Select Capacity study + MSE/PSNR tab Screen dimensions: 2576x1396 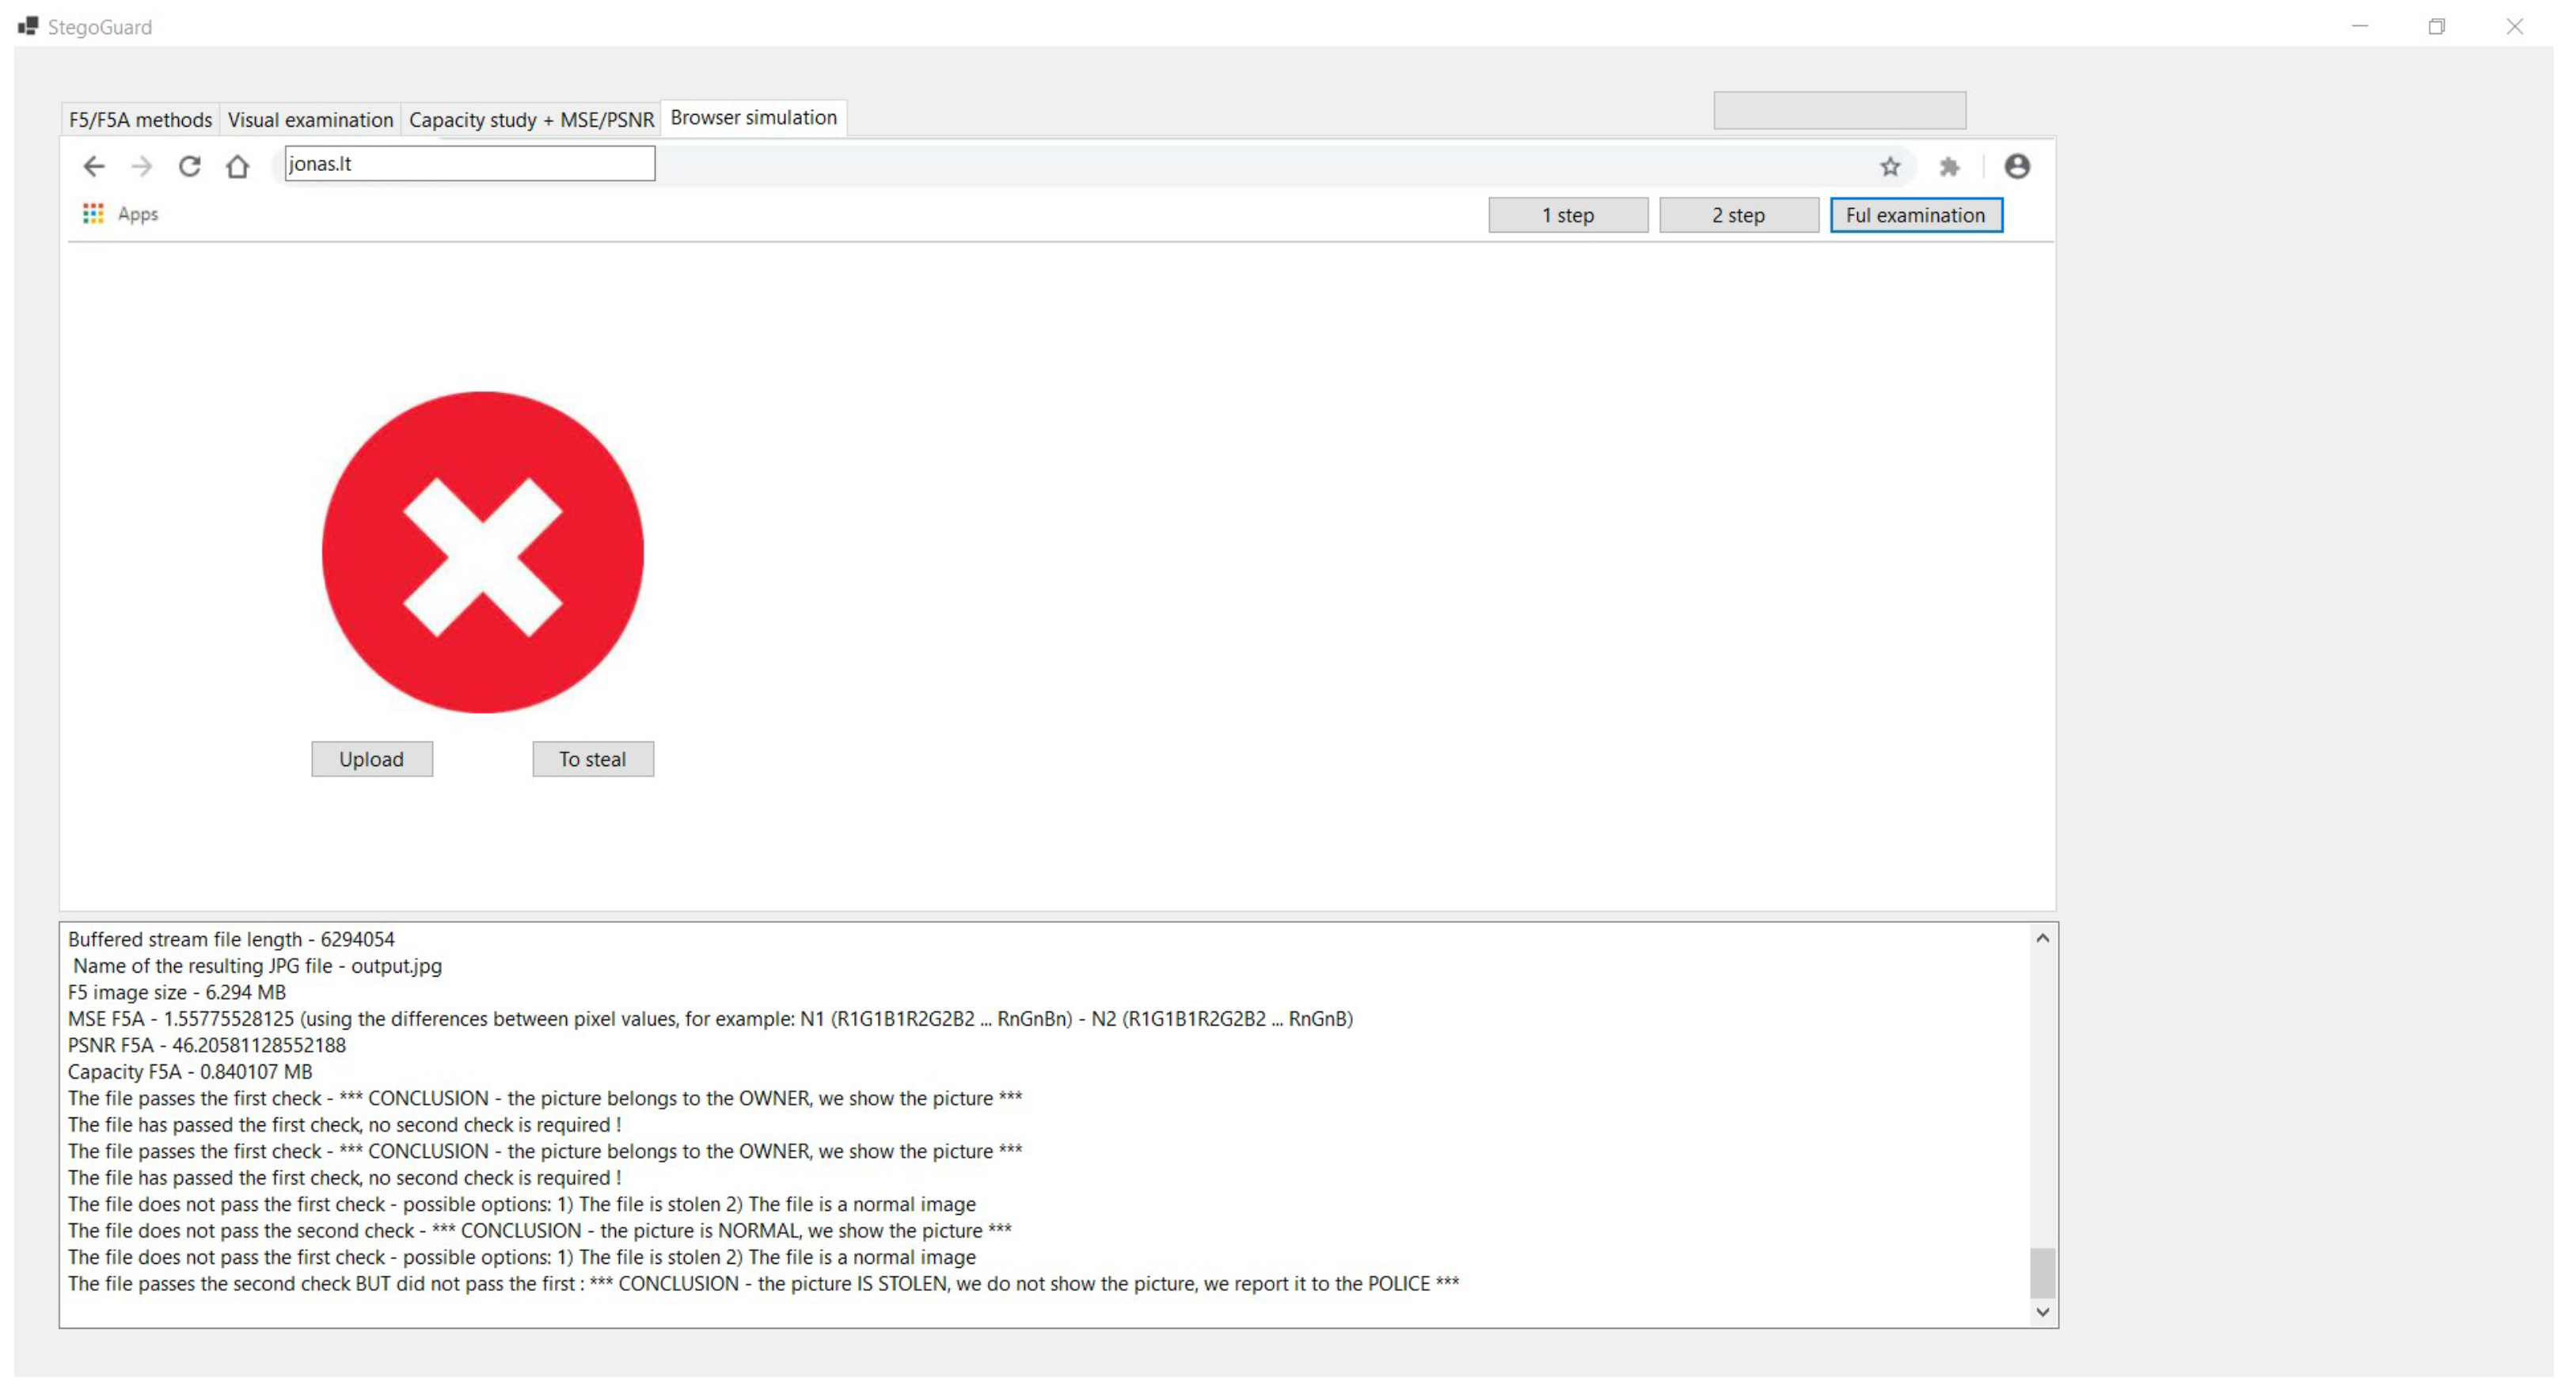click(531, 120)
